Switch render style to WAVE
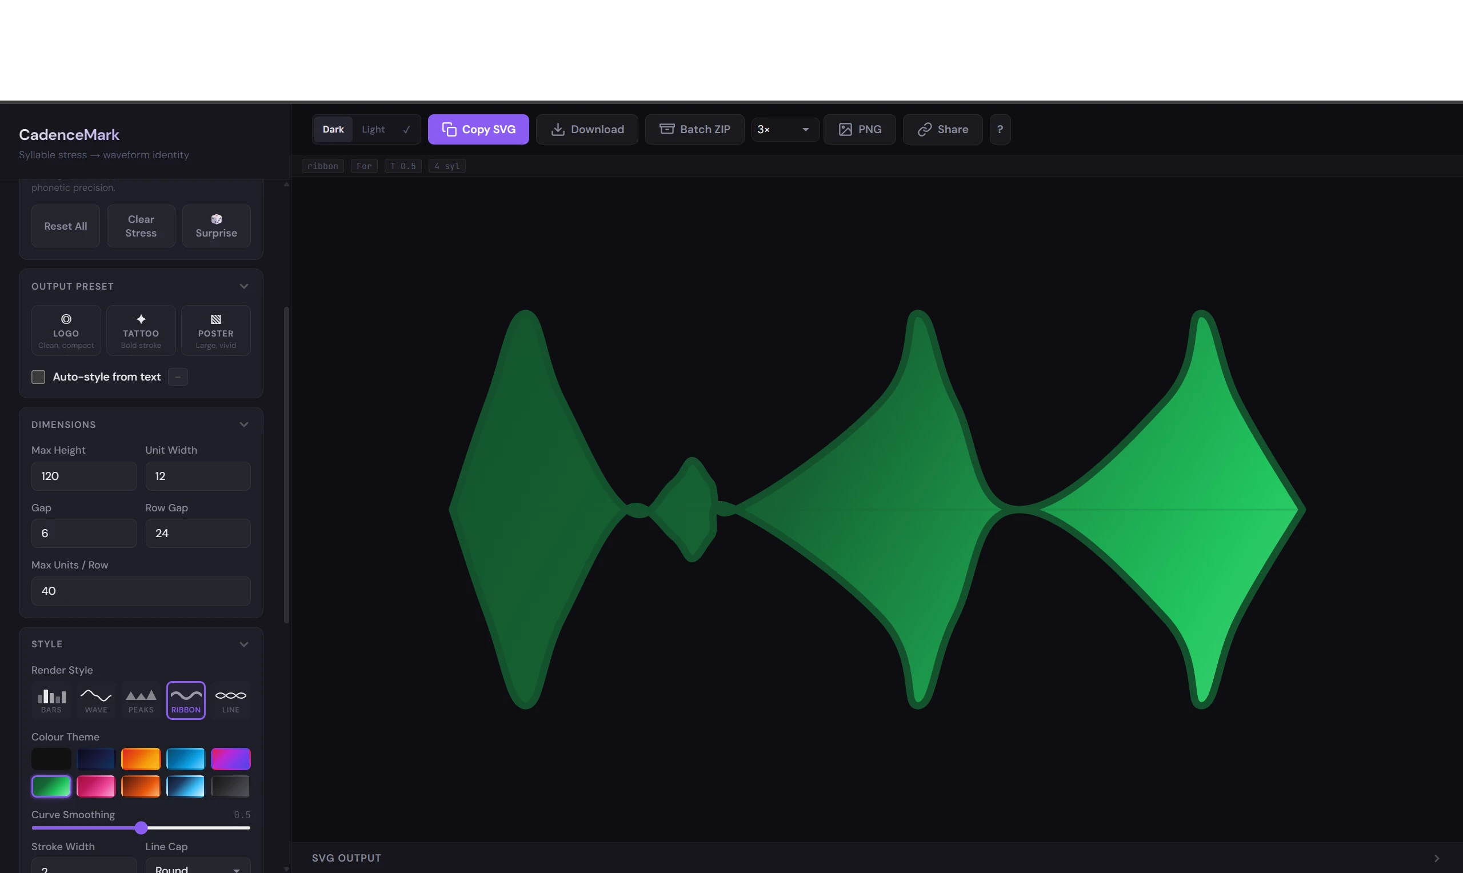The height and width of the screenshot is (873, 1463). (96, 700)
